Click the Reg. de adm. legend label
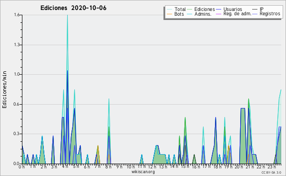The image size is (286, 176). (237, 14)
